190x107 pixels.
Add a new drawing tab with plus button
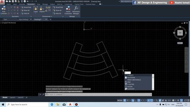coord(50,19)
